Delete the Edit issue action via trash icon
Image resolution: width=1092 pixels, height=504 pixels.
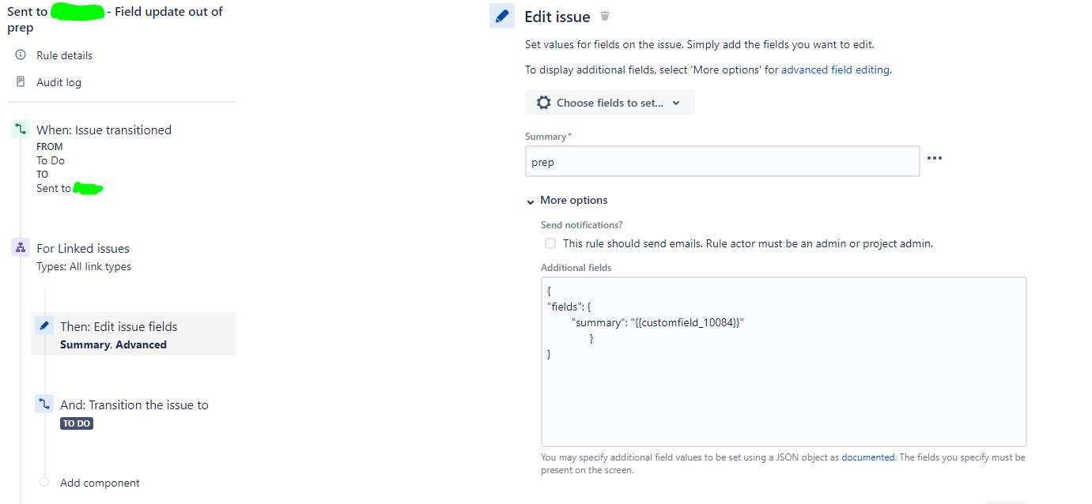[605, 16]
